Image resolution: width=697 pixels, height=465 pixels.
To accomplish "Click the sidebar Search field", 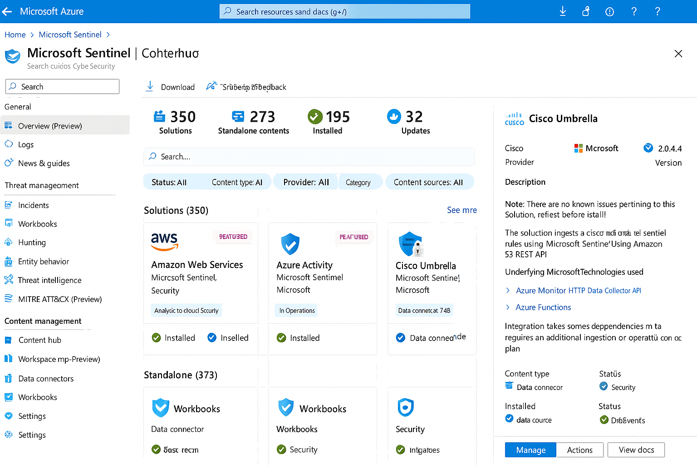I will coord(62,86).
